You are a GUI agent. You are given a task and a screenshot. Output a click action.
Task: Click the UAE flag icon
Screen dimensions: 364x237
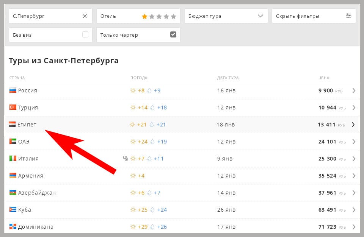(x=13, y=141)
